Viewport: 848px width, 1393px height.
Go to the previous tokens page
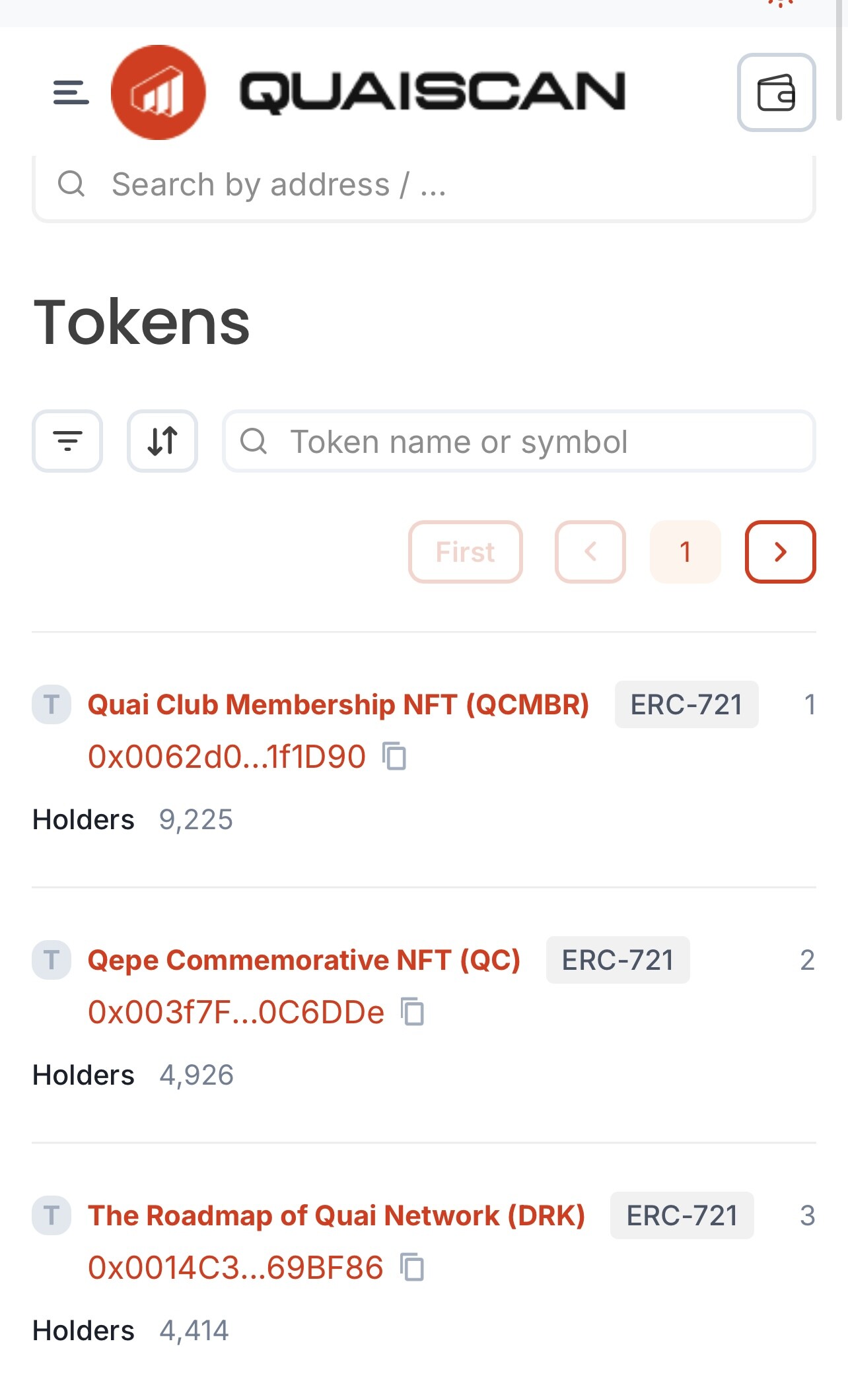(590, 552)
